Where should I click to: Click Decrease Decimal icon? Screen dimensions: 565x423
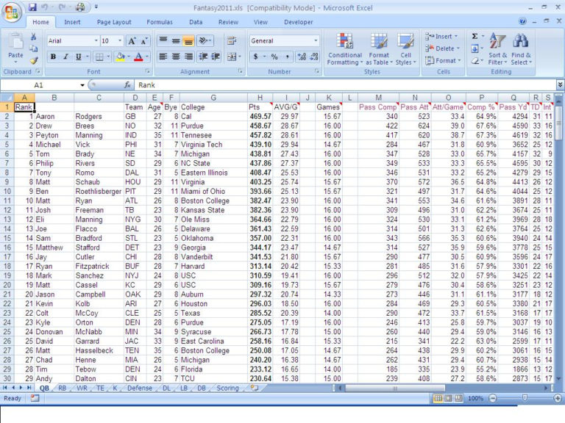click(x=314, y=57)
